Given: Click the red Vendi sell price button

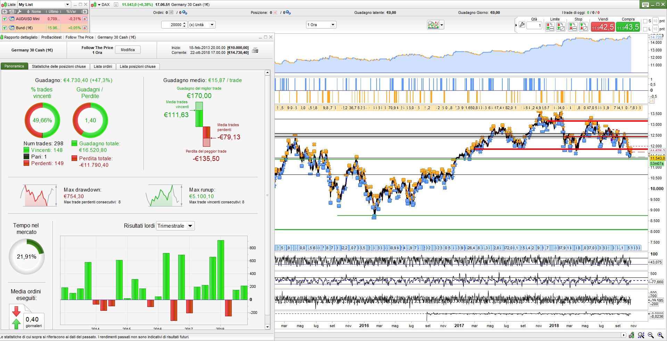Looking at the screenshot, I should (603, 27).
